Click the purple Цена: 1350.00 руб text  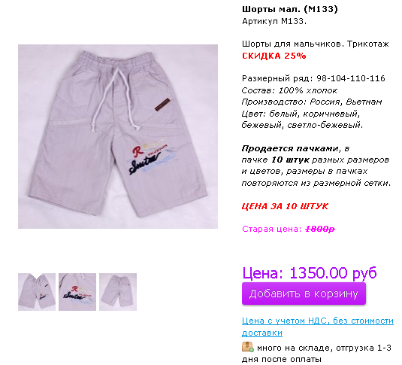point(310,272)
